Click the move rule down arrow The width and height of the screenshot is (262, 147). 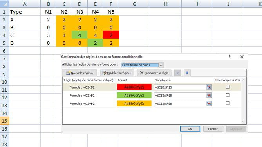coord(187,73)
